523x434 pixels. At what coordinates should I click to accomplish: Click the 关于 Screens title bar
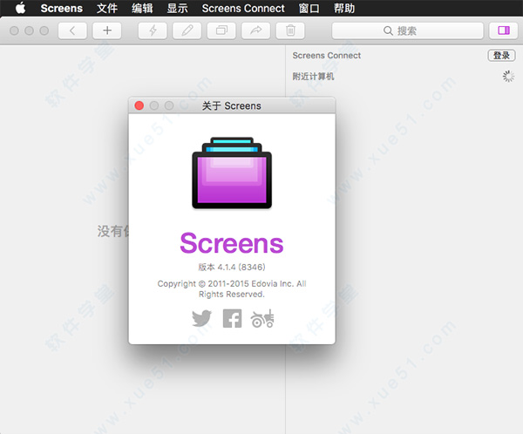232,105
